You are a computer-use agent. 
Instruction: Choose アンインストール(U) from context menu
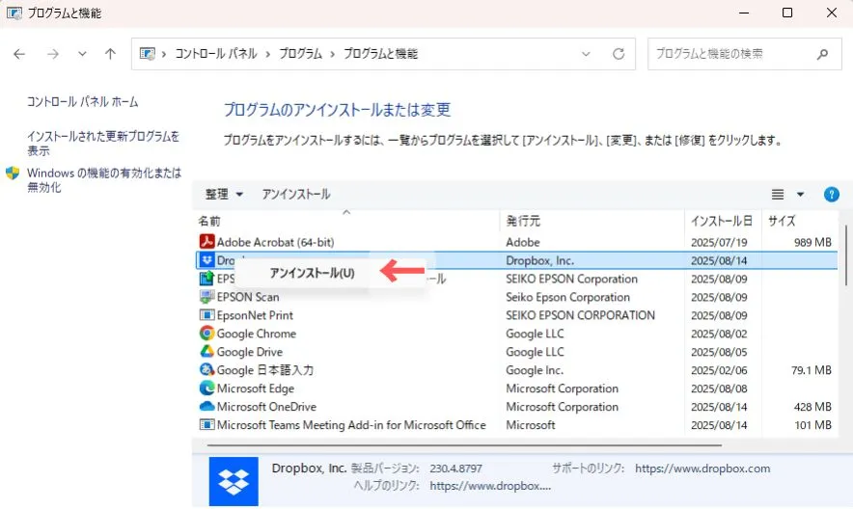tap(313, 273)
